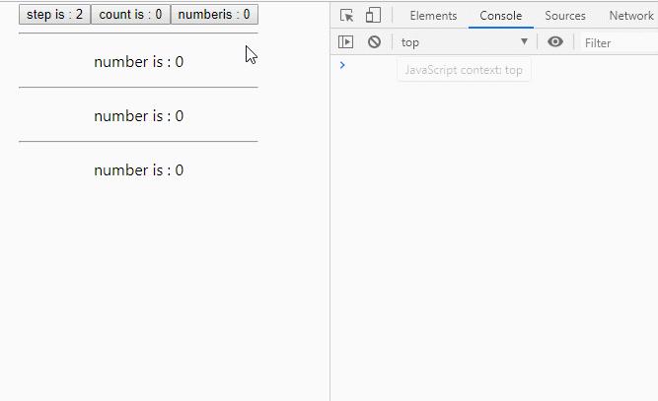The height and width of the screenshot is (401, 658).
Task: Click the console prompt chevron
Action: tap(342, 65)
